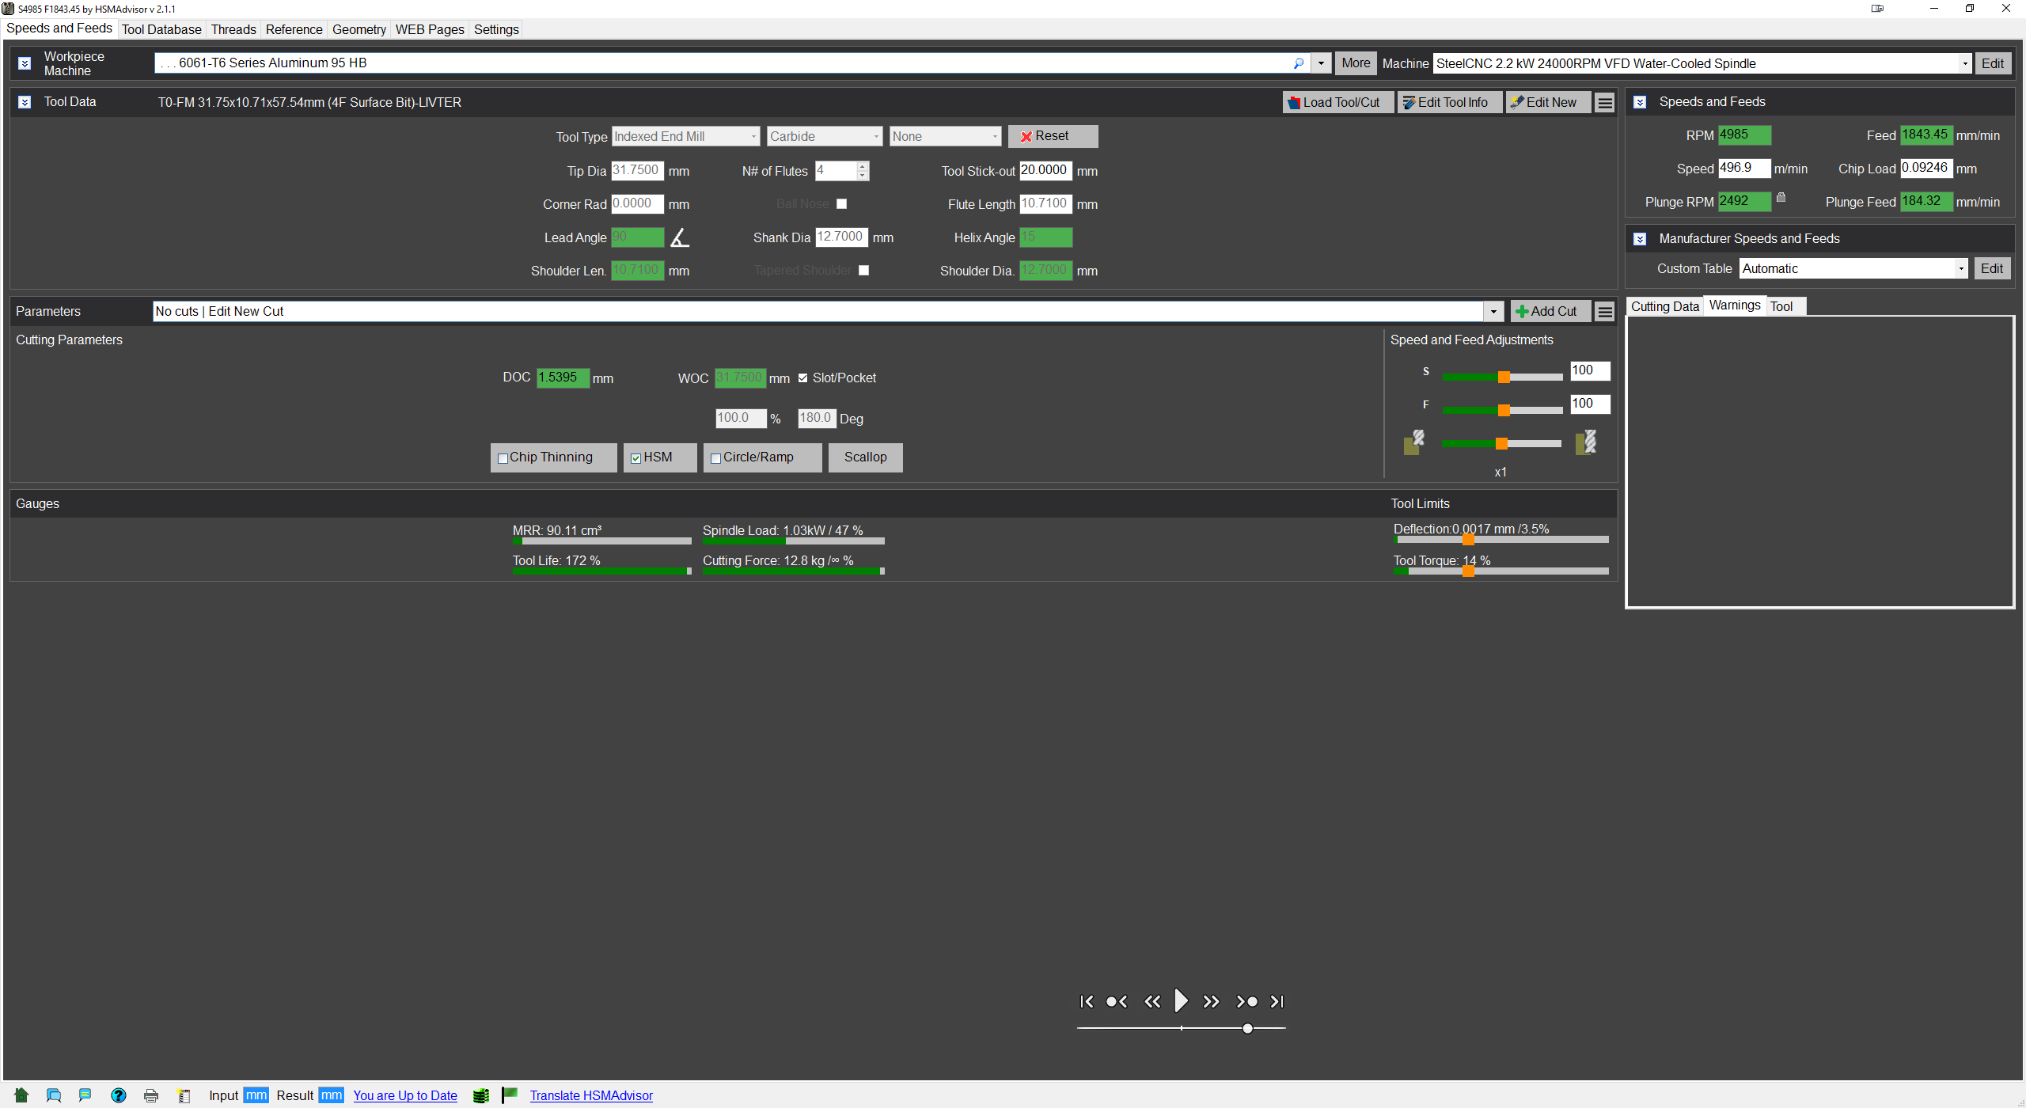Viewport: 2026px width, 1108px height.
Task: Click the new notes list icon
Action: point(184,1095)
